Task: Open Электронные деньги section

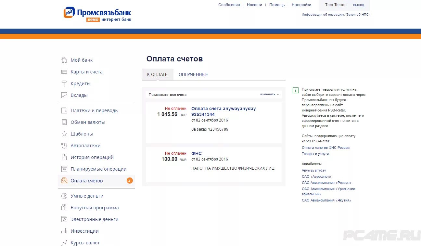Action: tap(94, 219)
